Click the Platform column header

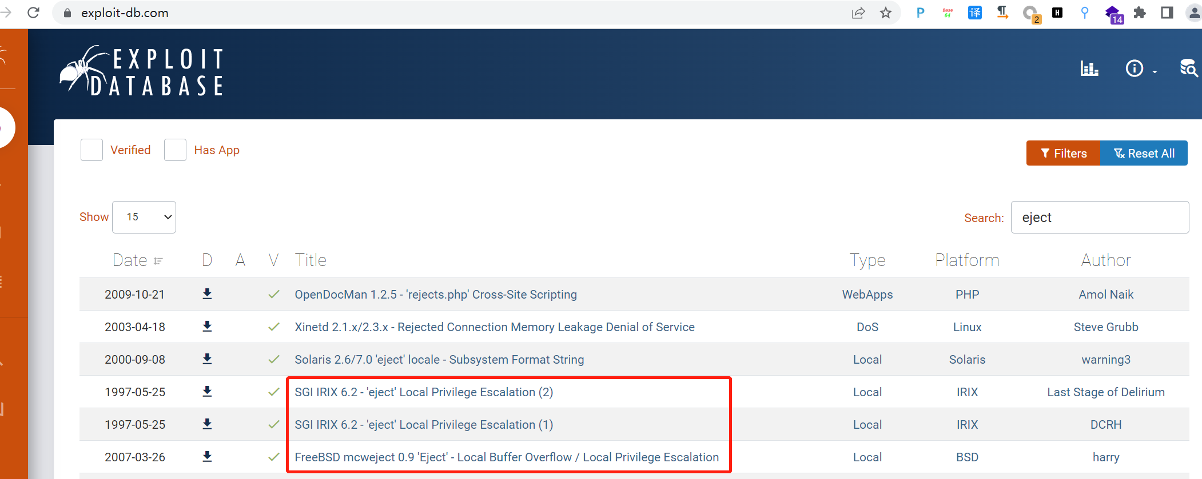coord(967,260)
